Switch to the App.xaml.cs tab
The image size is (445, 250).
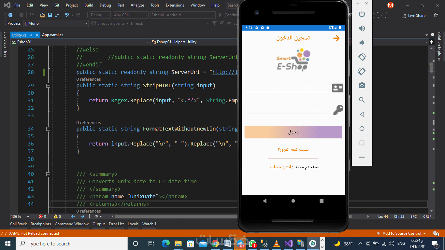[53, 35]
